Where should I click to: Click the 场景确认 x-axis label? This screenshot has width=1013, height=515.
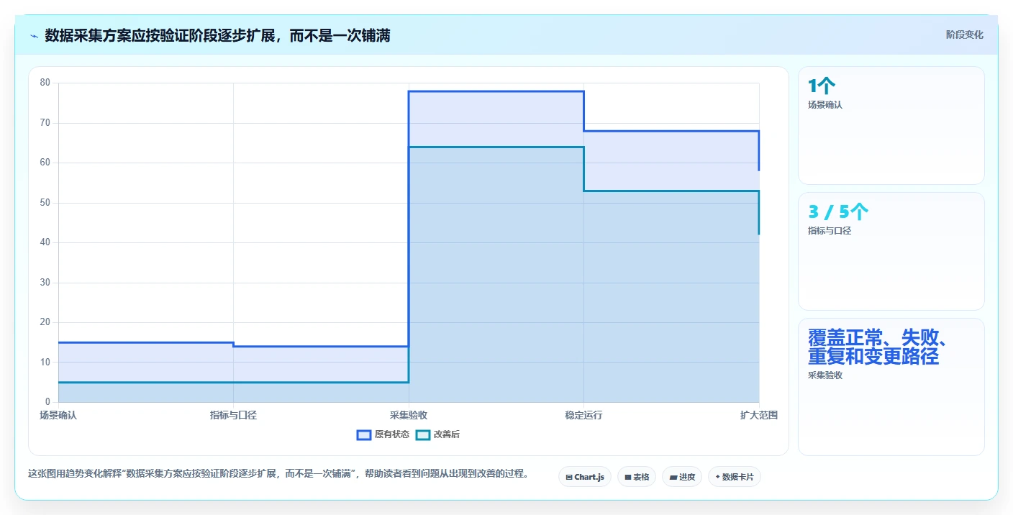58,415
